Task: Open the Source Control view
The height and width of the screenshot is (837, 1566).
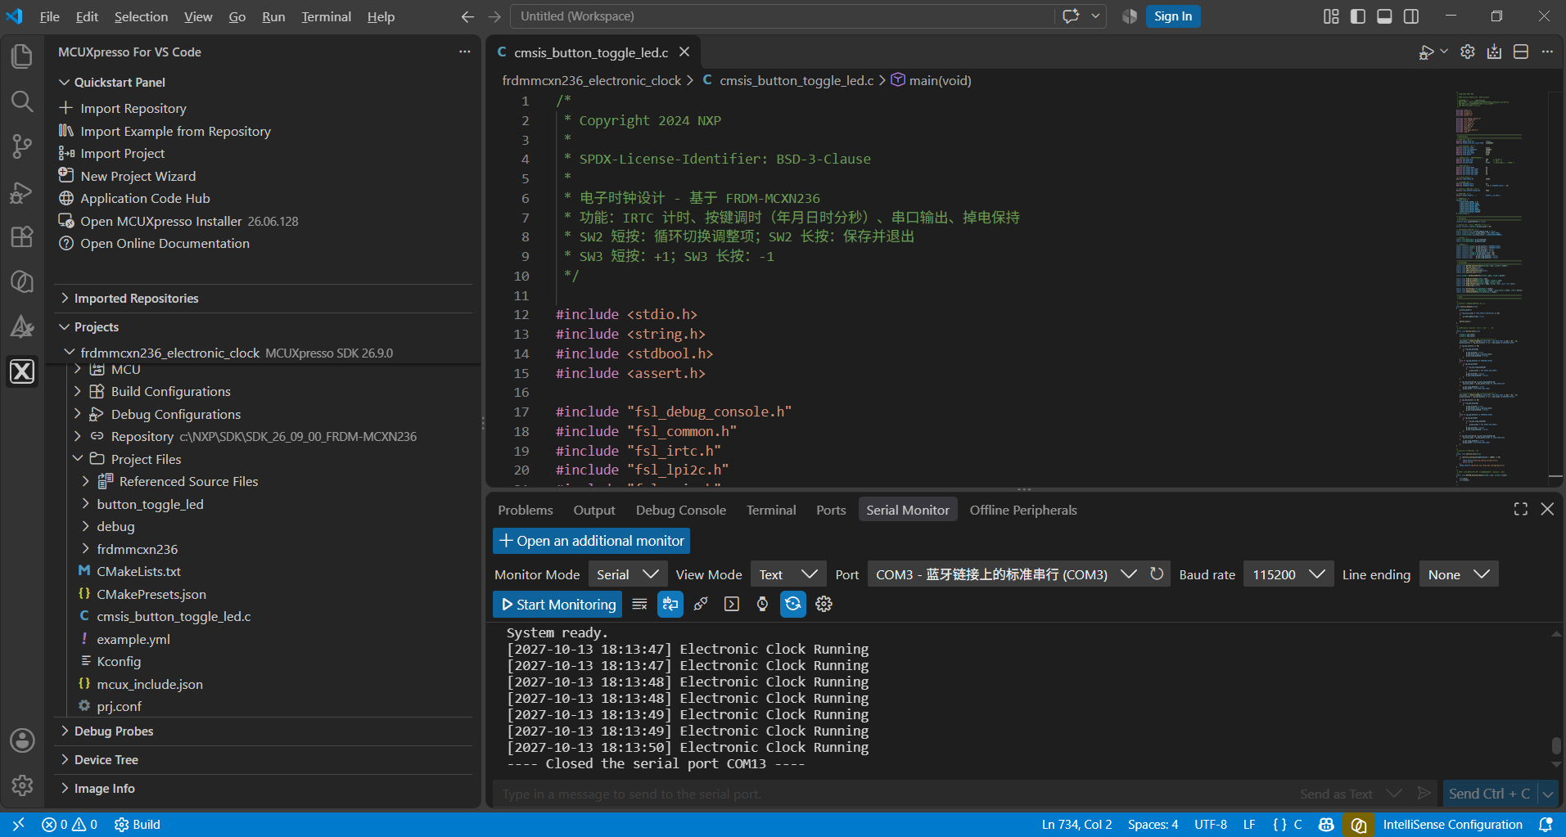Action: coord(22,146)
